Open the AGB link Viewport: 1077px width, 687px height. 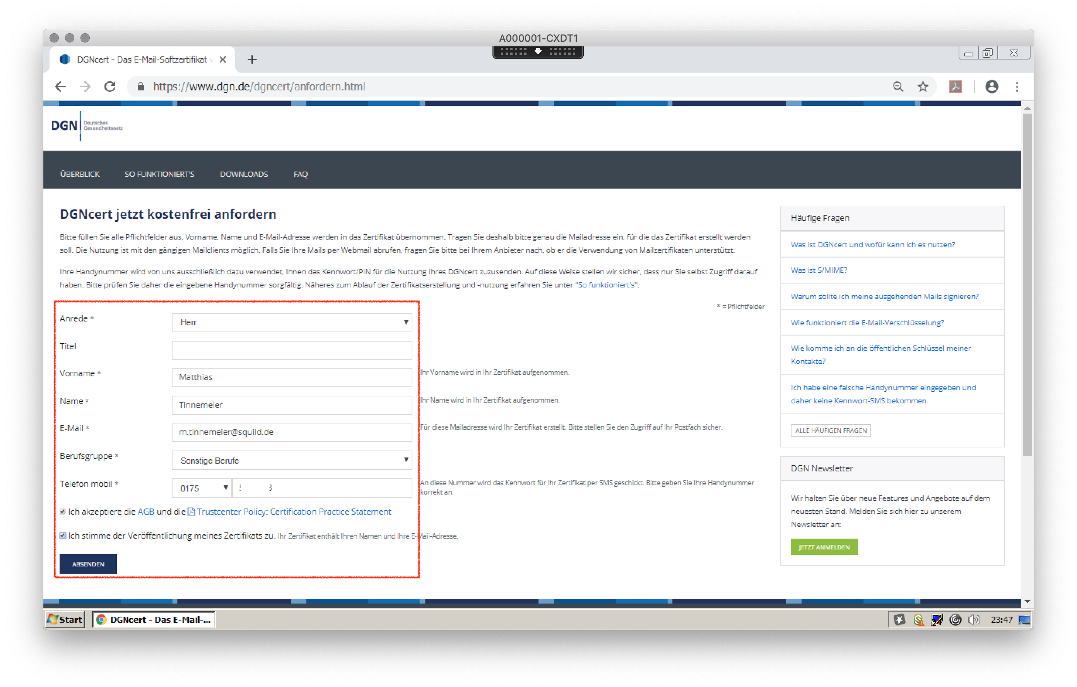point(146,512)
